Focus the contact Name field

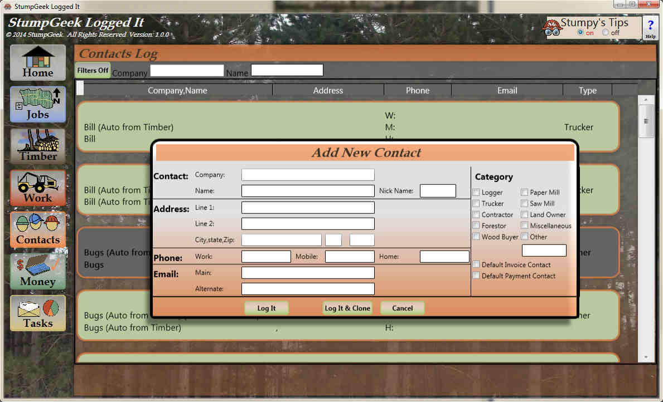pyautogui.click(x=308, y=191)
